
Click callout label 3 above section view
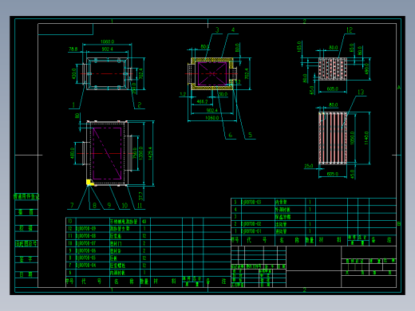[x=217, y=30]
